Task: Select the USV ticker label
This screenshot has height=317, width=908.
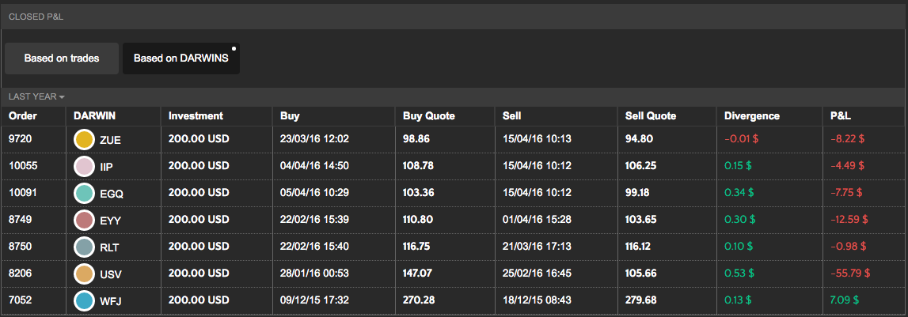Action: click(x=111, y=274)
